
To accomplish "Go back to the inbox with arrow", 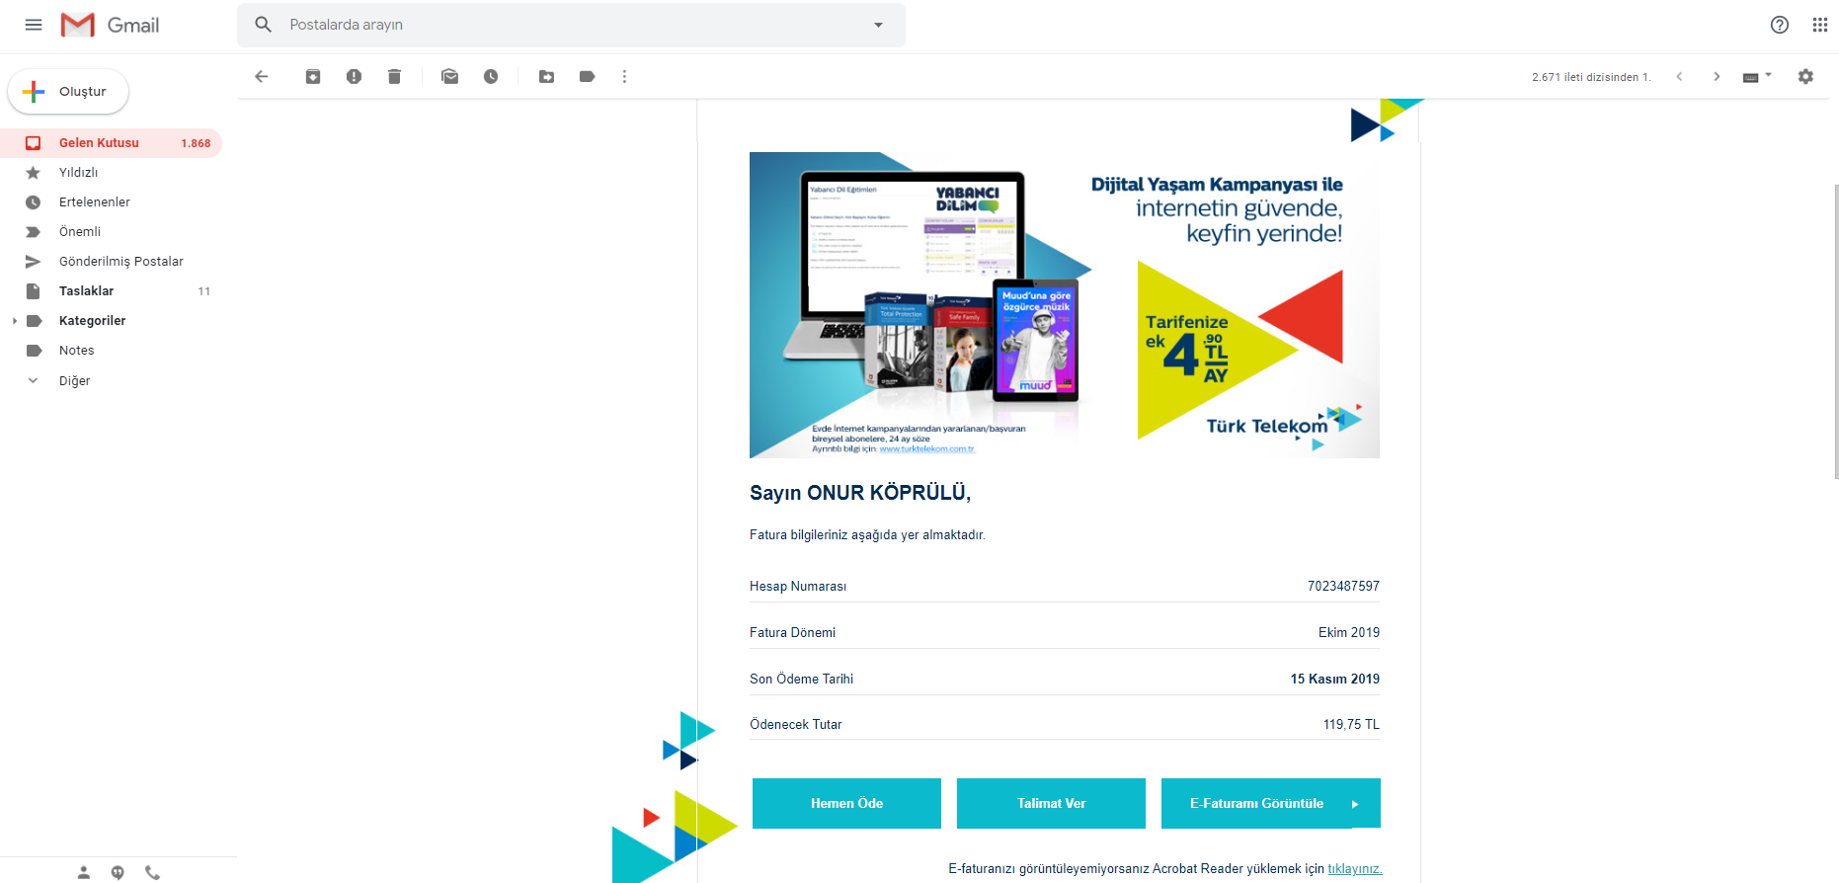I will pyautogui.click(x=262, y=76).
